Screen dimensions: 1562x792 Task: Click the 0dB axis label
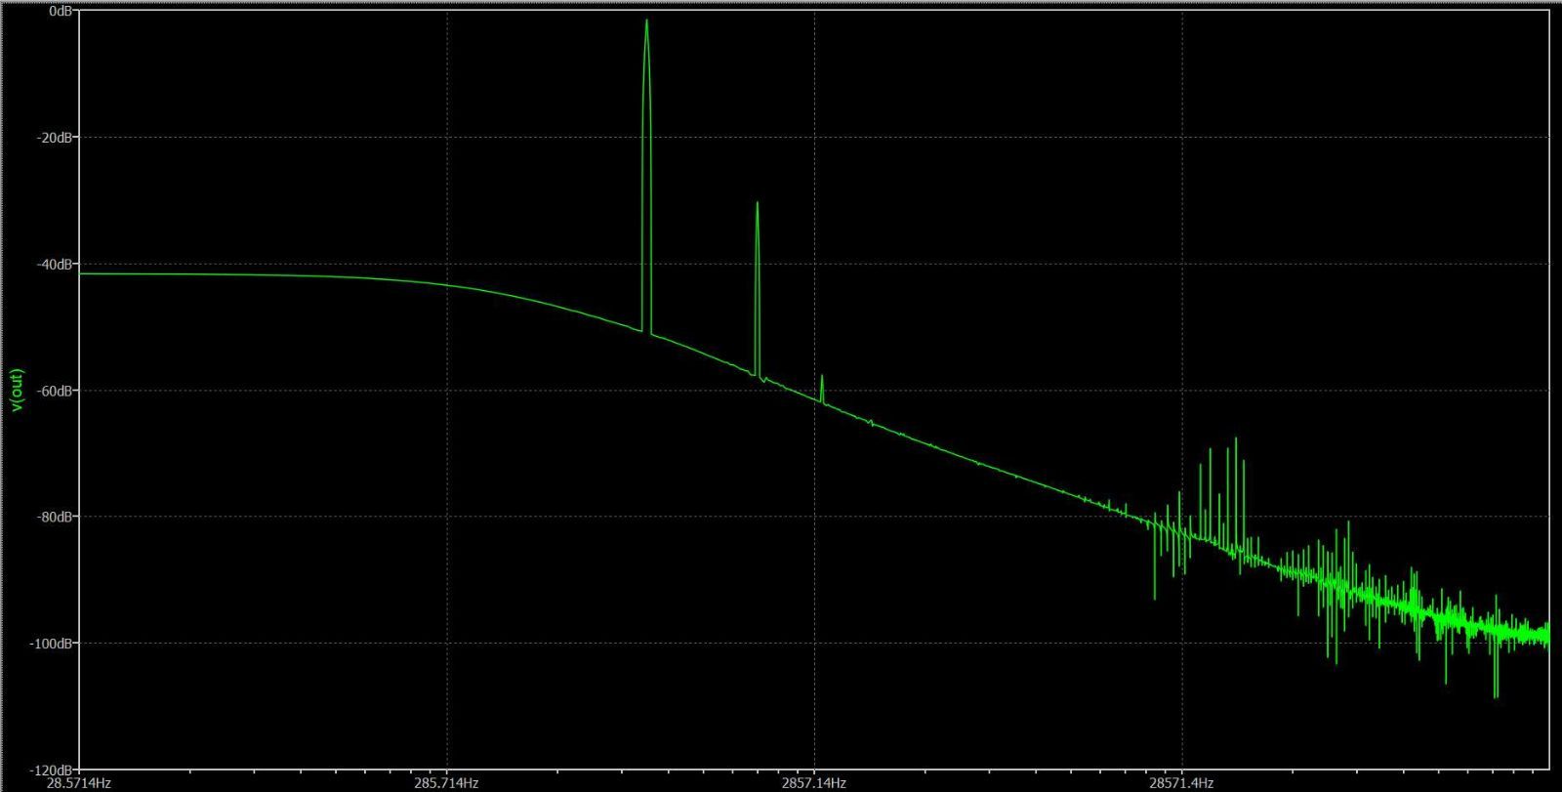point(59,12)
